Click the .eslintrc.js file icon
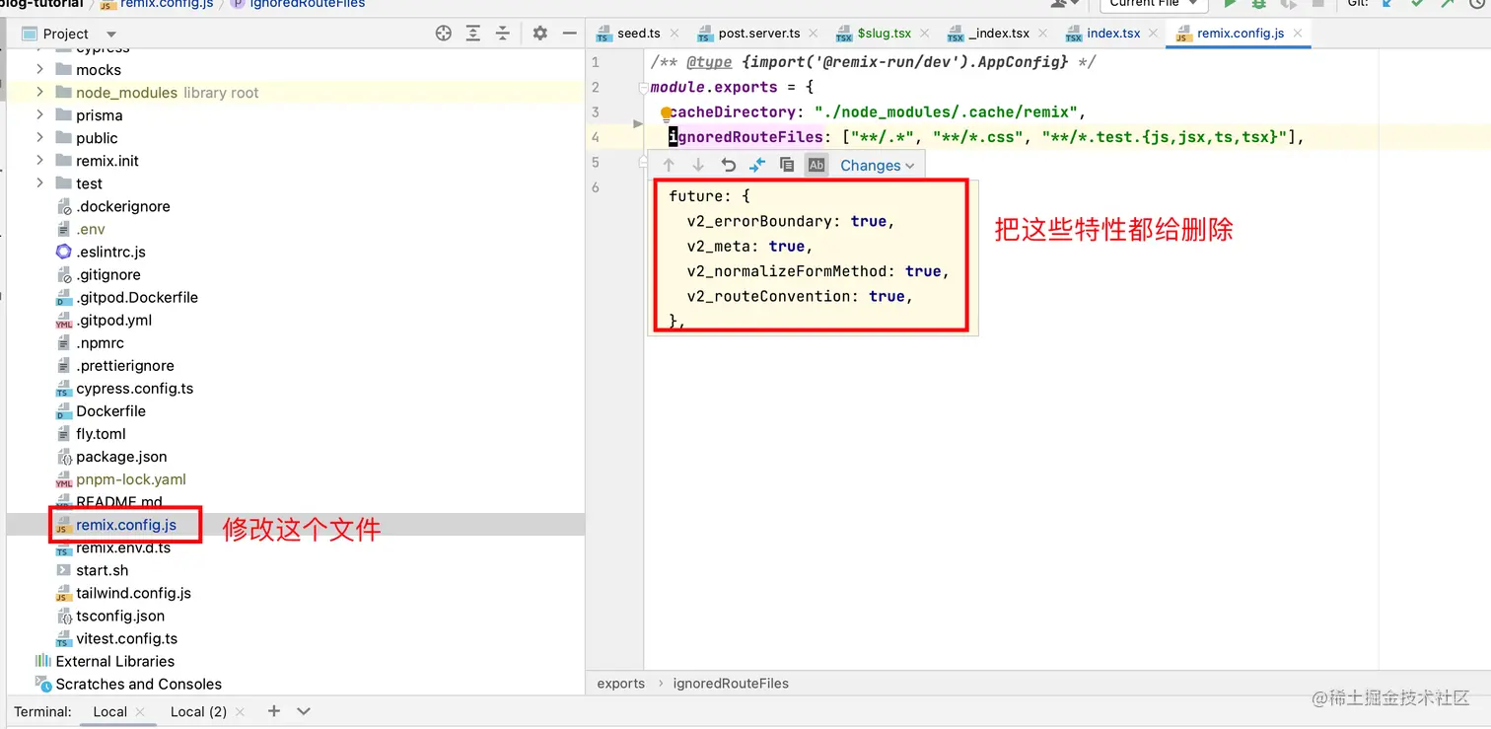This screenshot has width=1491, height=729. coord(64,252)
